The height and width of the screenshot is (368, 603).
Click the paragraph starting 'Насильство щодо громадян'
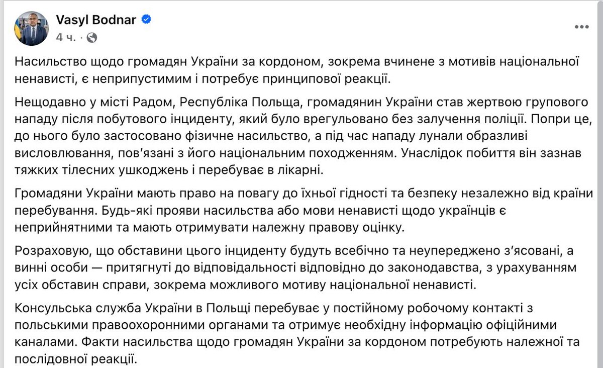point(297,70)
